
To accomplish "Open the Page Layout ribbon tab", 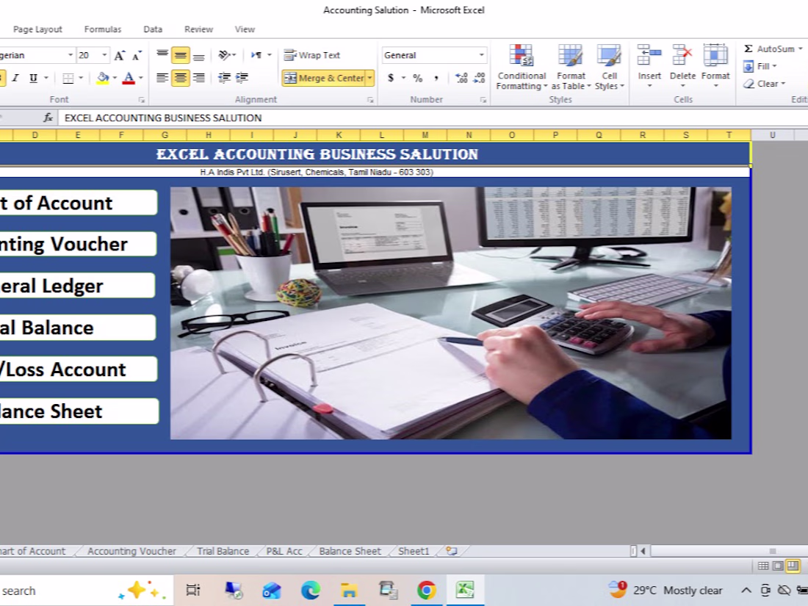I will (x=37, y=29).
